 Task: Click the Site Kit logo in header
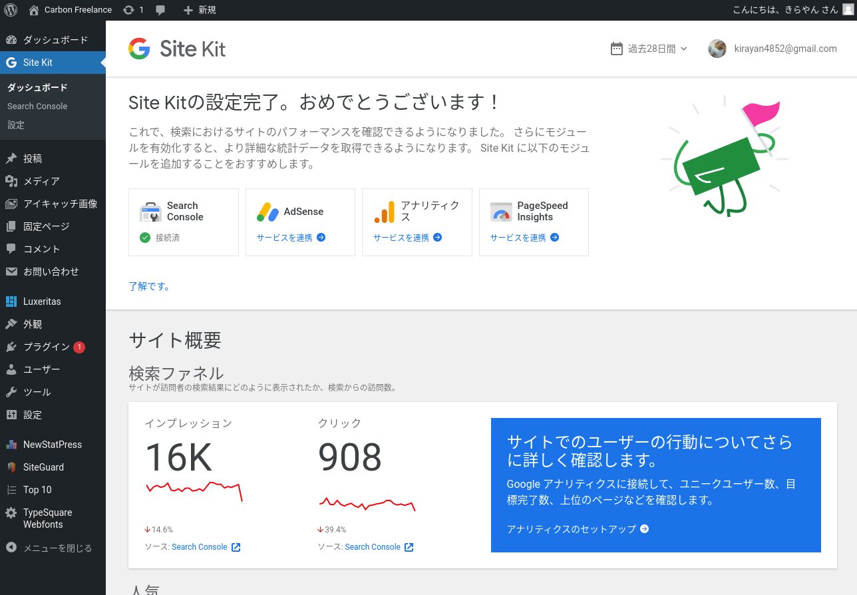(x=177, y=49)
